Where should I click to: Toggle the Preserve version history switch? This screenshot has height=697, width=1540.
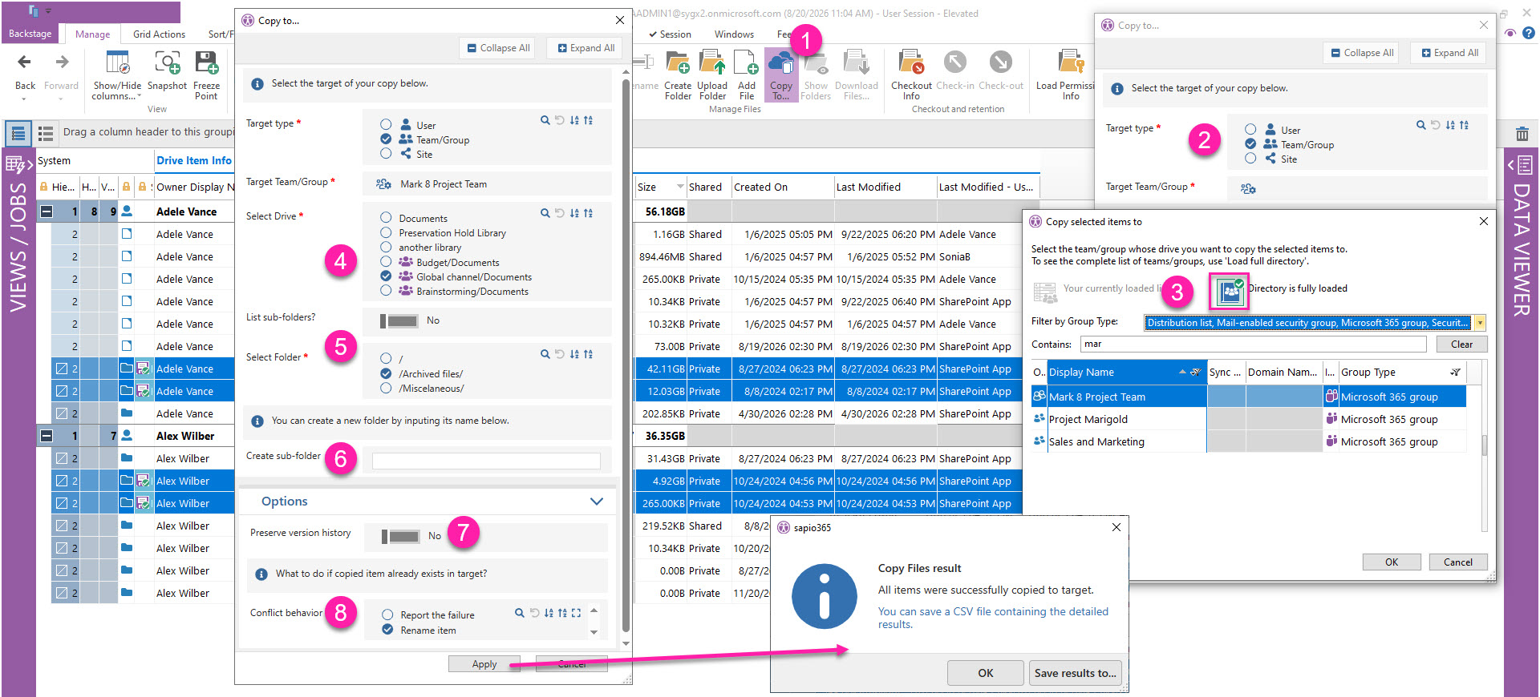tap(401, 536)
